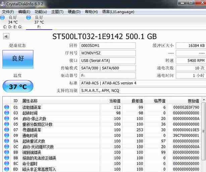Click the blue status icon for ID BD
Image resolution: width=206 pixels, height=172 pixels.
click(x=7, y=169)
